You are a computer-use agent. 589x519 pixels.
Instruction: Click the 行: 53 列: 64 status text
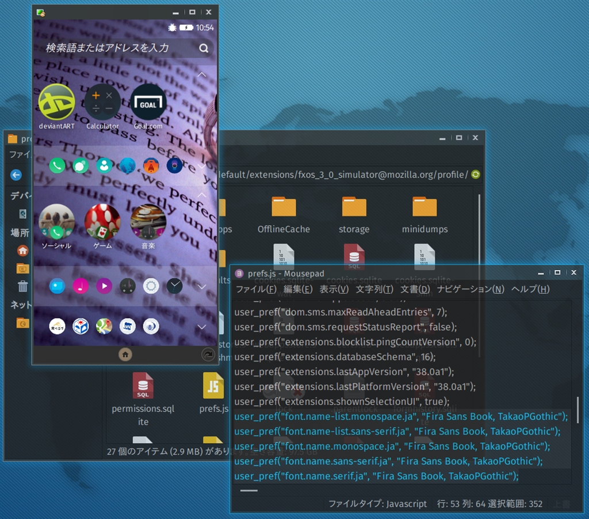tap(461, 503)
